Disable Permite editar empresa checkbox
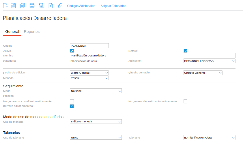The image size is (243, 144). point(72,106)
